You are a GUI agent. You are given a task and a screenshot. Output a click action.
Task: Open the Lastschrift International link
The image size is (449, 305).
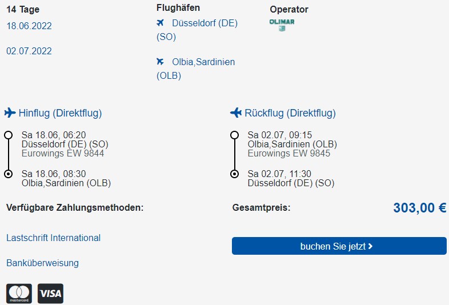click(53, 238)
